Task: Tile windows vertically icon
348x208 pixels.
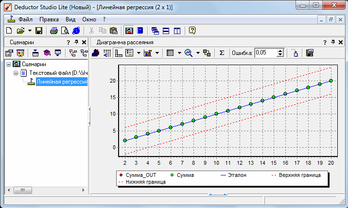Action: [177, 31]
